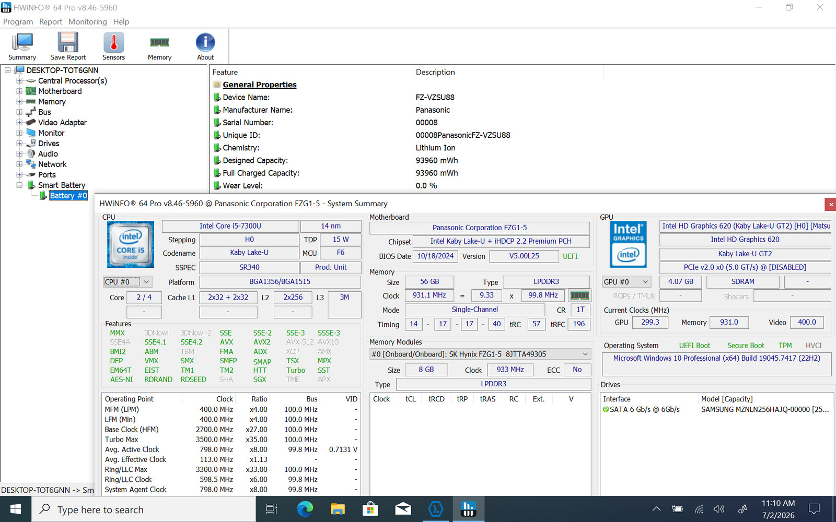This screenshot has height=522, width=836.
Task: Click the SAMSUNG MZNLN256HAJQ drive model entry
Action: [765, 410]
